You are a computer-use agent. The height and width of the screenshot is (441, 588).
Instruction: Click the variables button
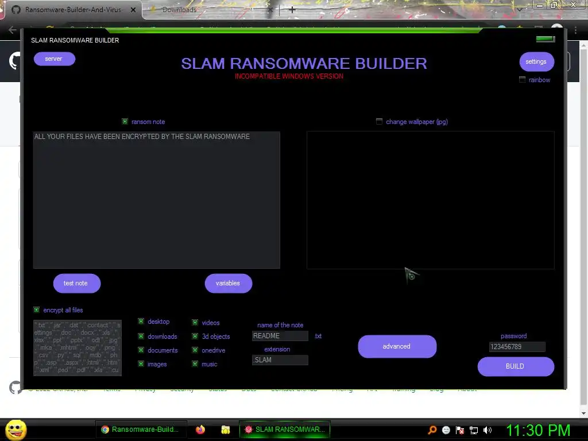click(x=229, y=284)
